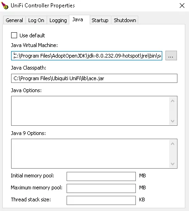Enable the Use default checkbox
Viewport: 189px width, 211px height.
coord(14,35)
